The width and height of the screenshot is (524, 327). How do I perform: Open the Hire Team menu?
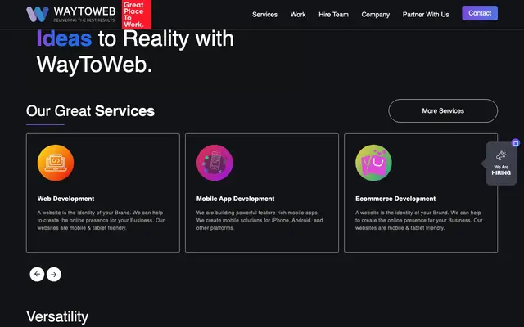[333, 15]
